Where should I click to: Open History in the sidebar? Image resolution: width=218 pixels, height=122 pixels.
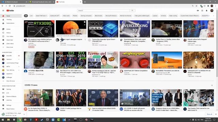[11, 33]
